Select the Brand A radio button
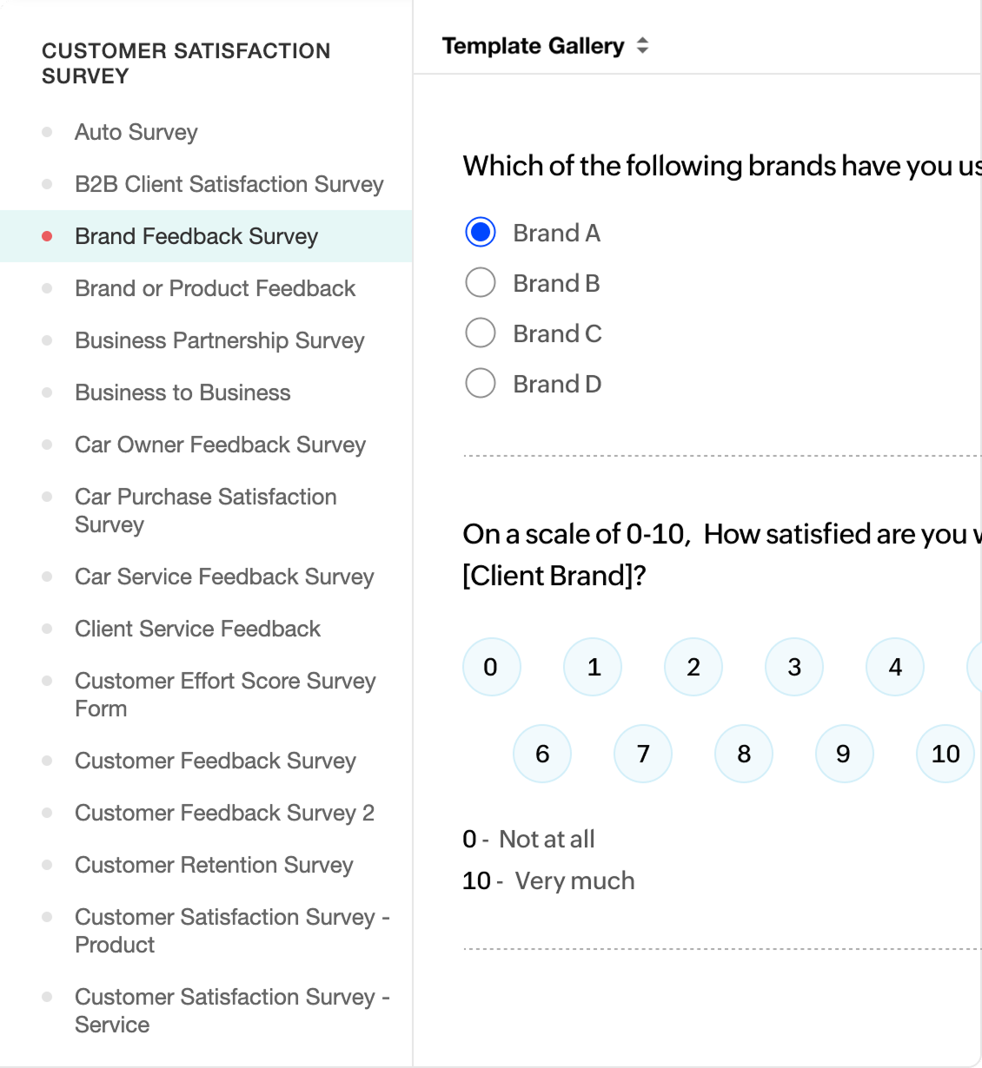 click(480, 232)
